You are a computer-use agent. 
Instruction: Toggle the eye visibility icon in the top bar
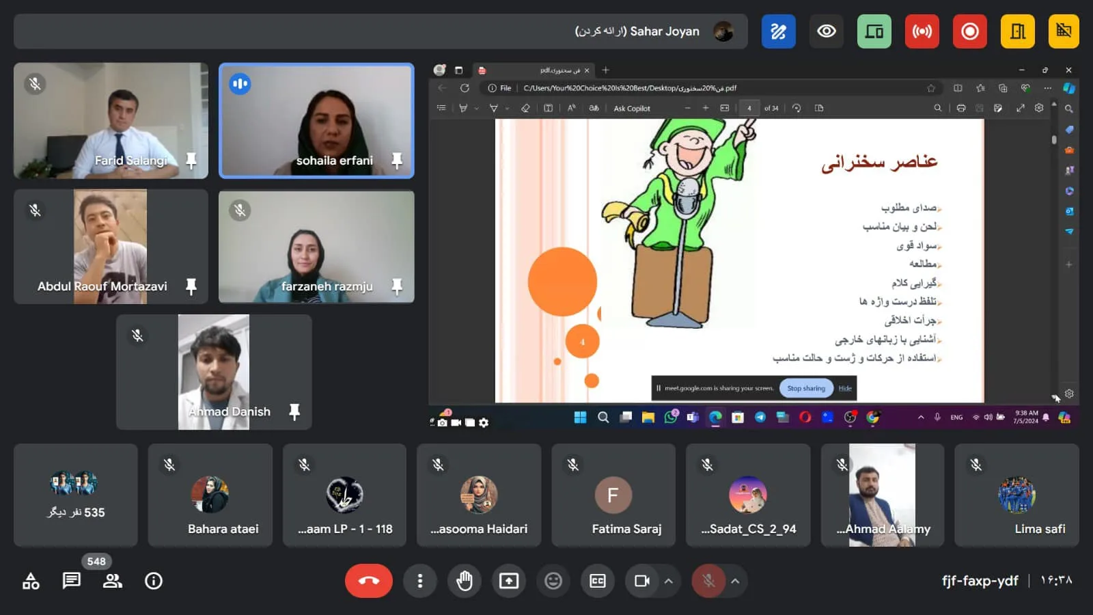[827, 31]
